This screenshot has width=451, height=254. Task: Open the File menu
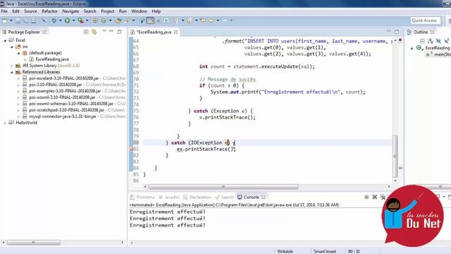pyautogui.click(x=4, y=11)
